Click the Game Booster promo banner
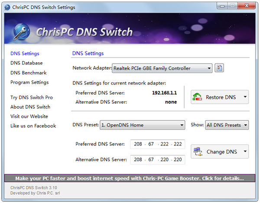Screen dimensions: 260x203 point(130,178)
